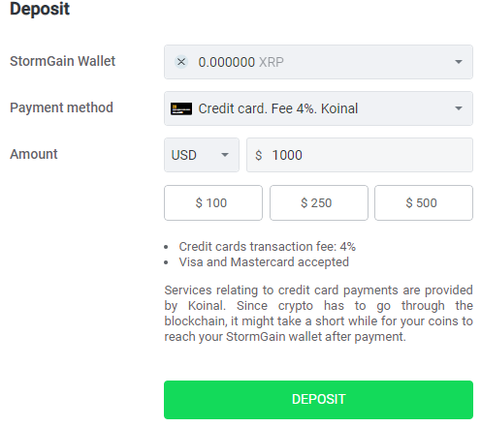Click the XRP coin icon in wallet field
This screenshot has height=427, width=481.
[x=181, y=62]
